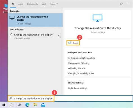Click the Open window icon
The image size is (133, 108).
tap(70, 43)
